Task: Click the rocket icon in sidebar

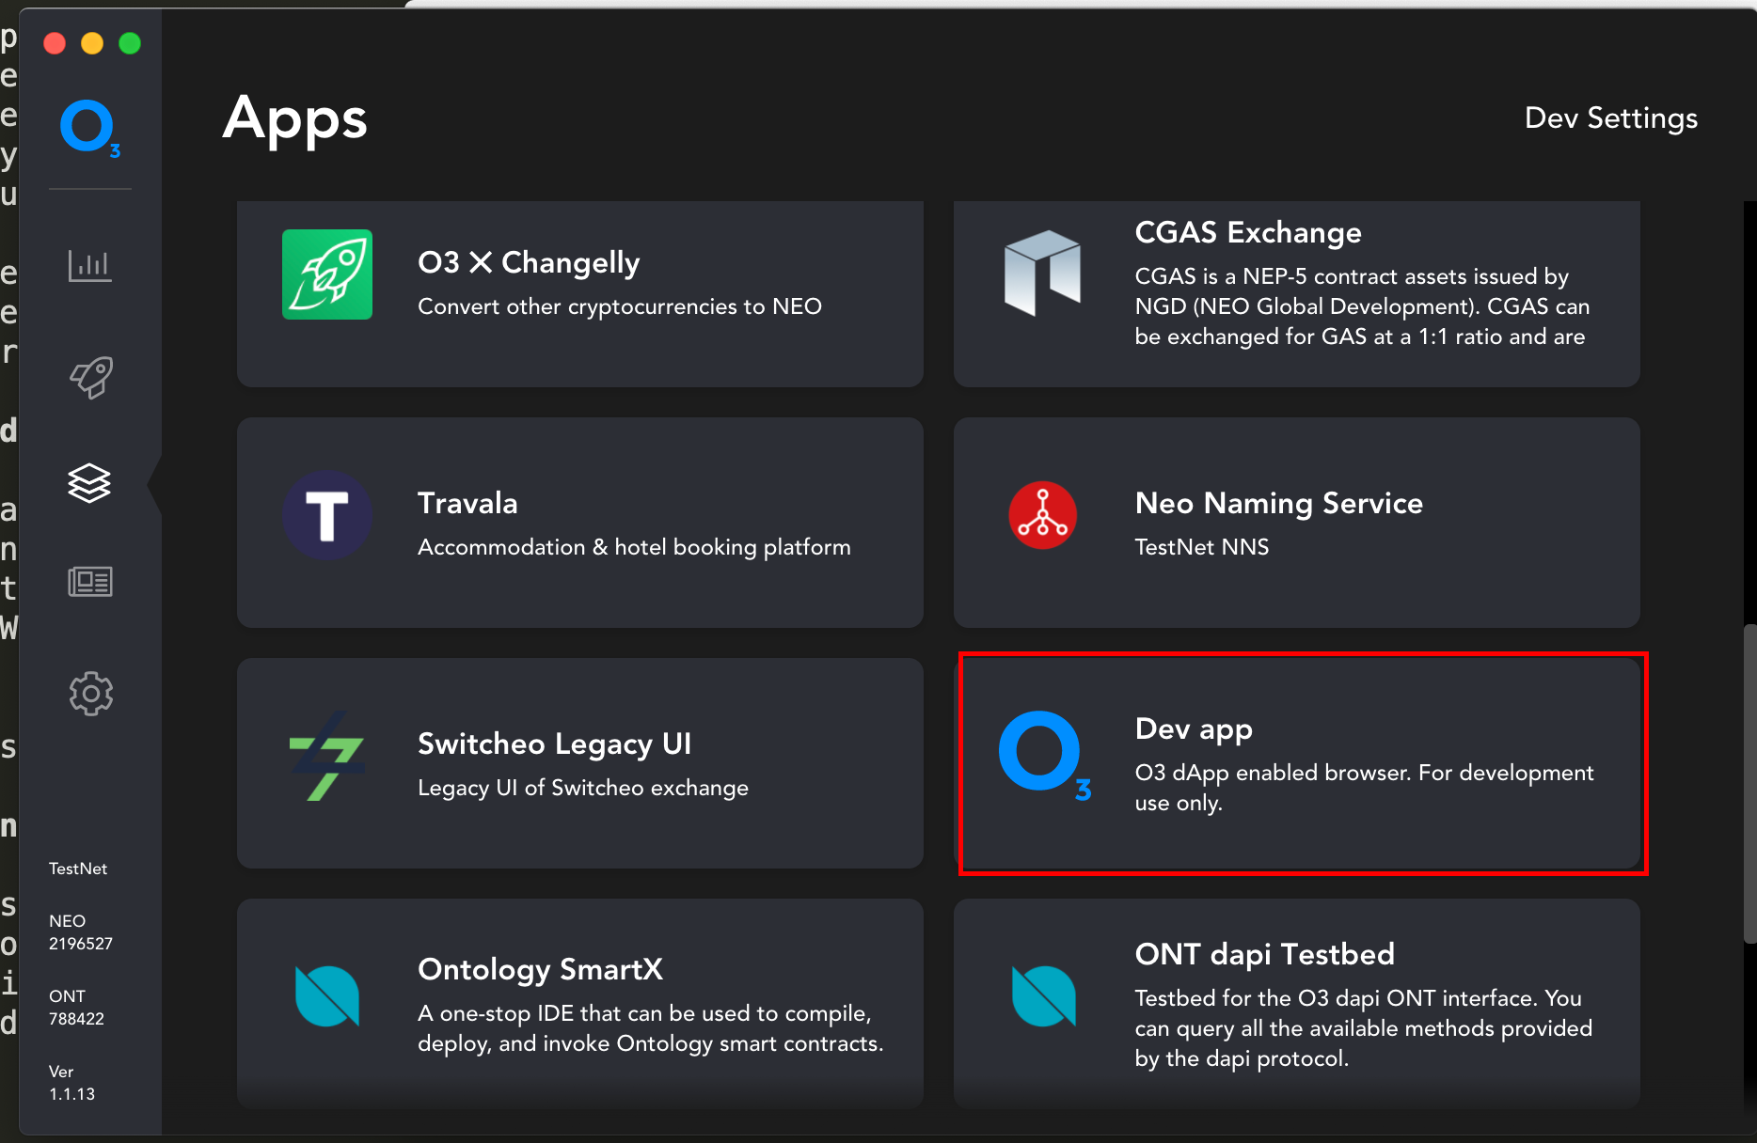Action: pyautogui.click(x=91, y=377)
